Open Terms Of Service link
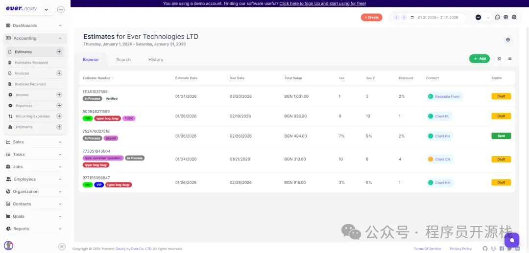The height and width of the screenshot is (253, 529). (x=427, y=249)
